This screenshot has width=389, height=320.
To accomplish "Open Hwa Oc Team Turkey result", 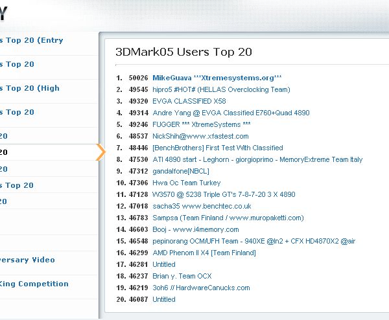I will tap(186, 183).
